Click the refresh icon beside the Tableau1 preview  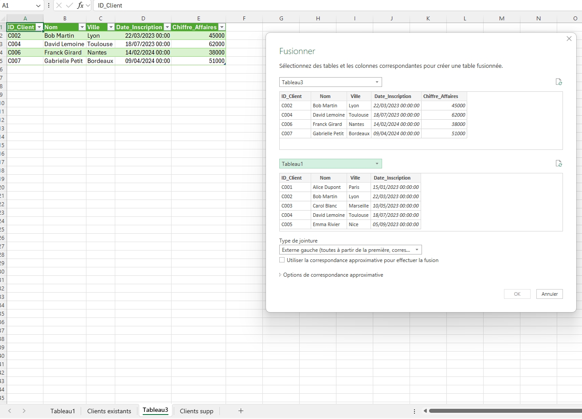(x=559, y=164)
